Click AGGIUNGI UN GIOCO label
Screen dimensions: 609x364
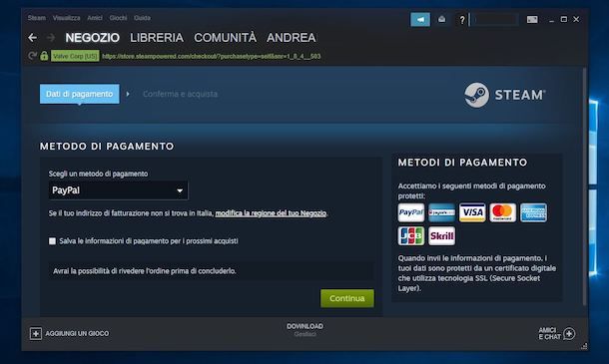coord(77,333)
